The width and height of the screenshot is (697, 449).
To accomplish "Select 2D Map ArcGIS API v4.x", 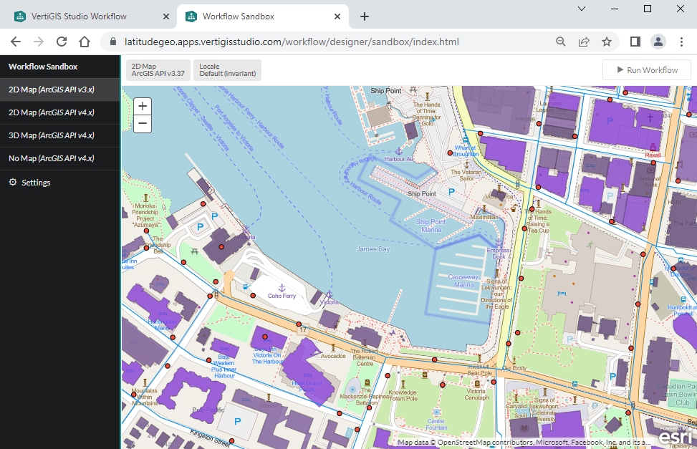I will coord(51,112).
